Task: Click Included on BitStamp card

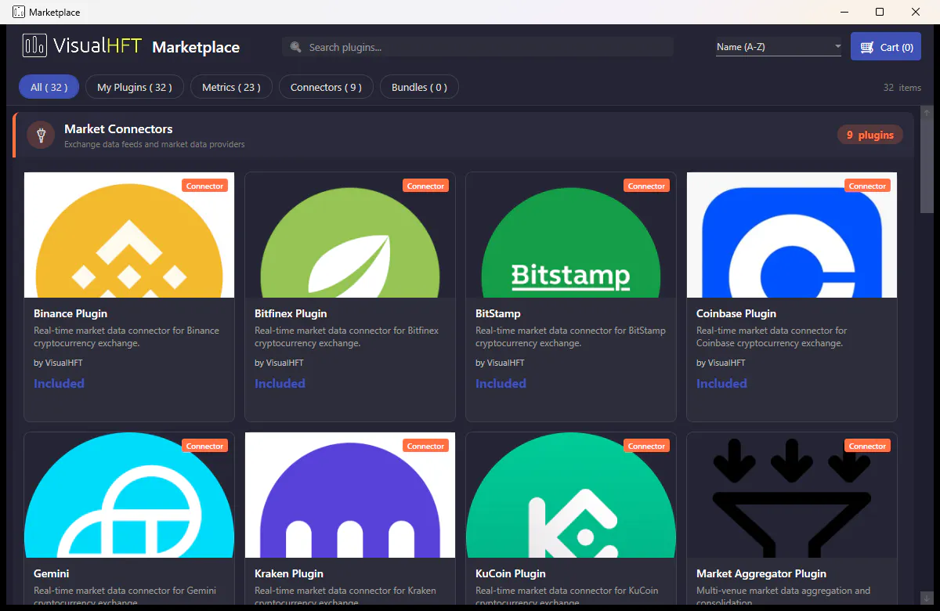Action: [x=501, y=383]
